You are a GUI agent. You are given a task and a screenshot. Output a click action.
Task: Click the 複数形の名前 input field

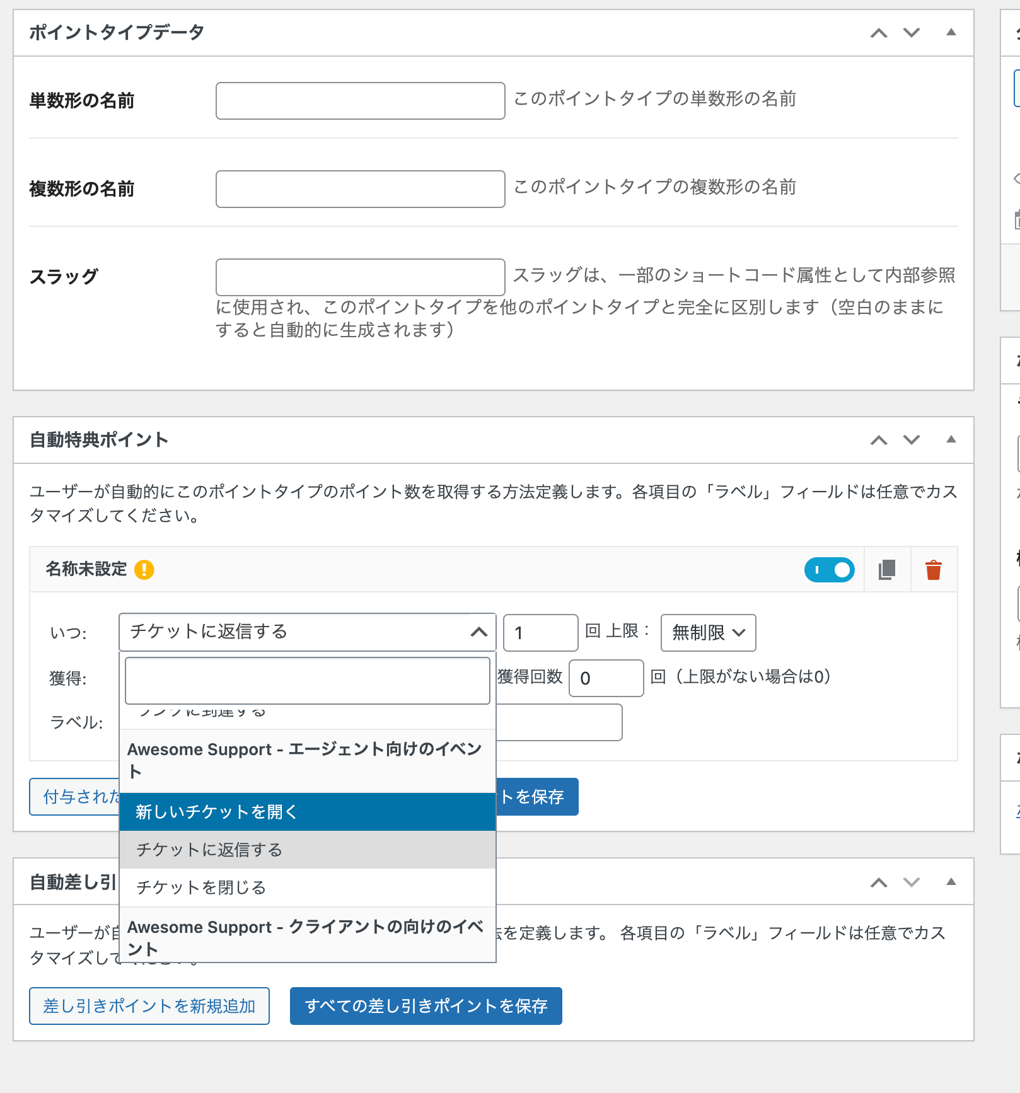[361, 189]
